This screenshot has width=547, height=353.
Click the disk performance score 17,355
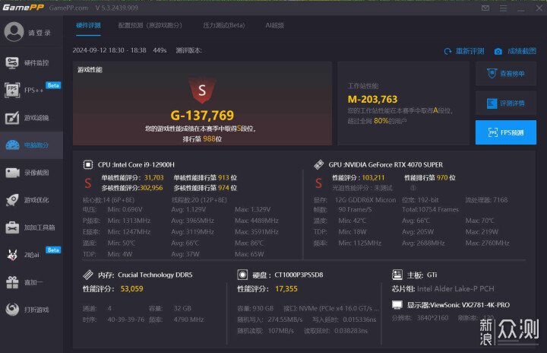pyautogui.click(x=286, y=288)
